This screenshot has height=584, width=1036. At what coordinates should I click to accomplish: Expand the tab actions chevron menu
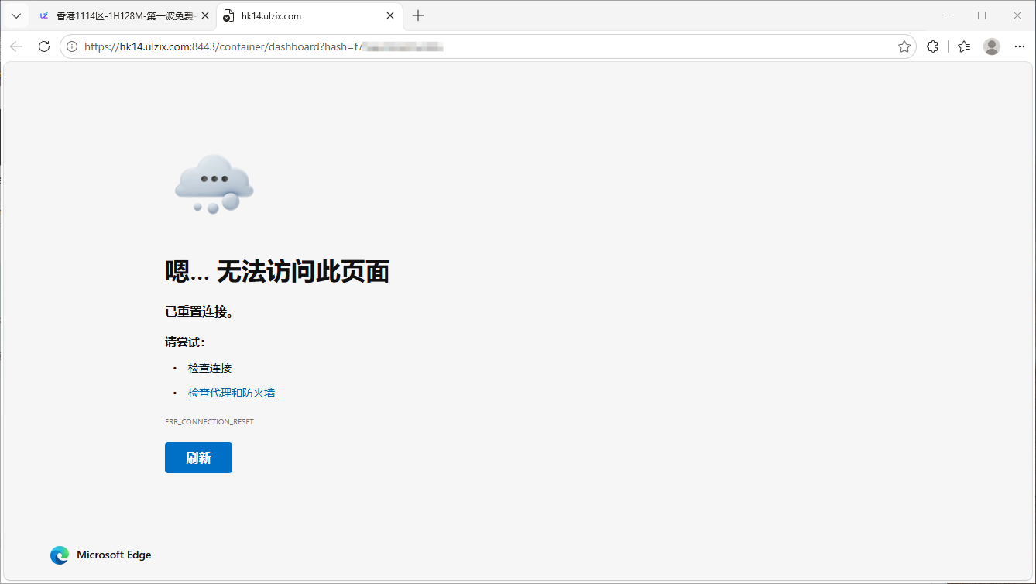[15, 15]
